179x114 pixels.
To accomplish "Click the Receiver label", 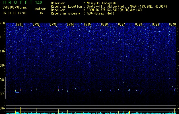I will (x=58, y=10).
